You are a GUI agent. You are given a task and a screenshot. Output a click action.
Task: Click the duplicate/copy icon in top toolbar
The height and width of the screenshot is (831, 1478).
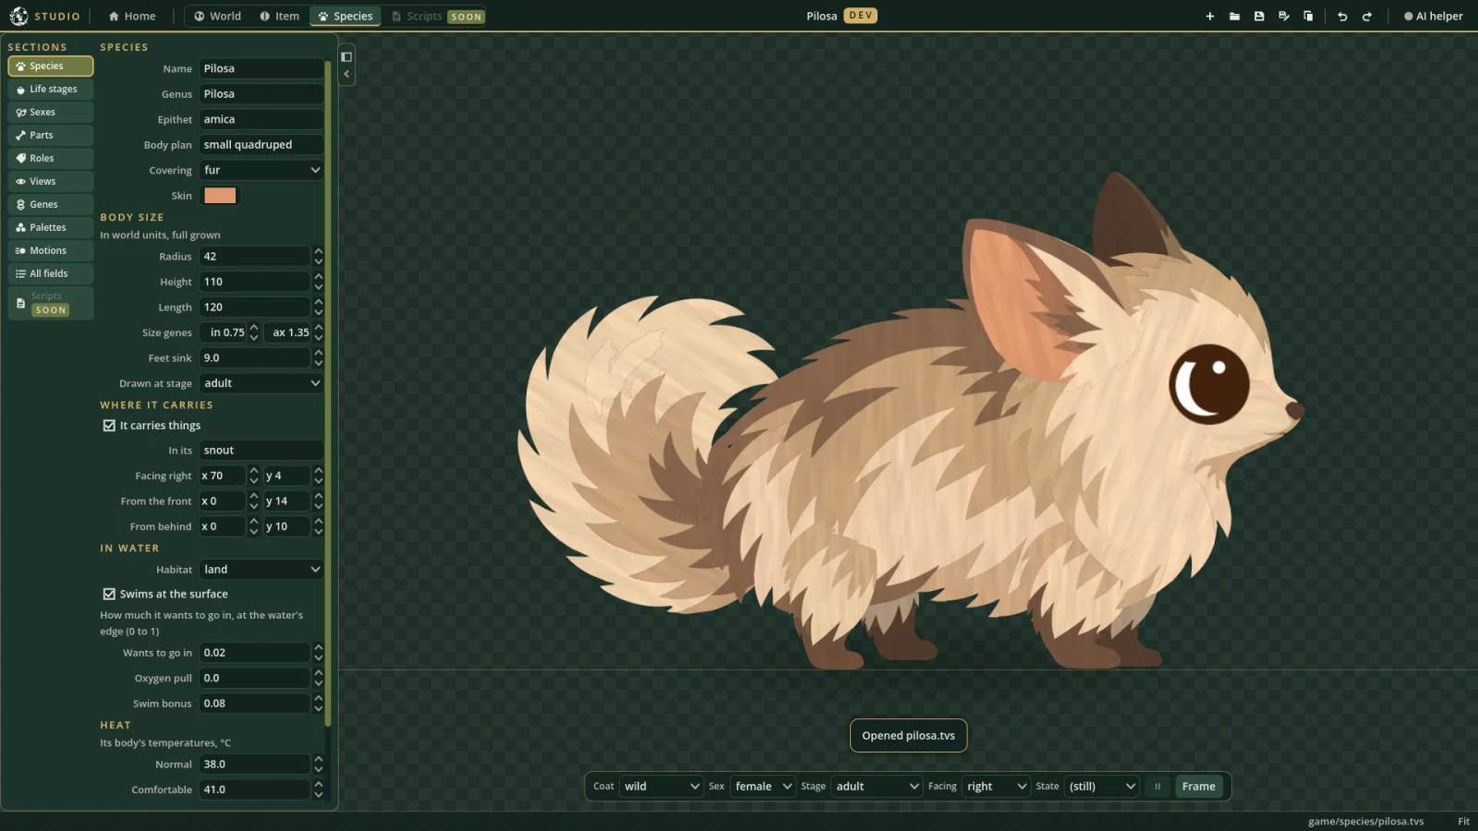(x=1308, y=16)
